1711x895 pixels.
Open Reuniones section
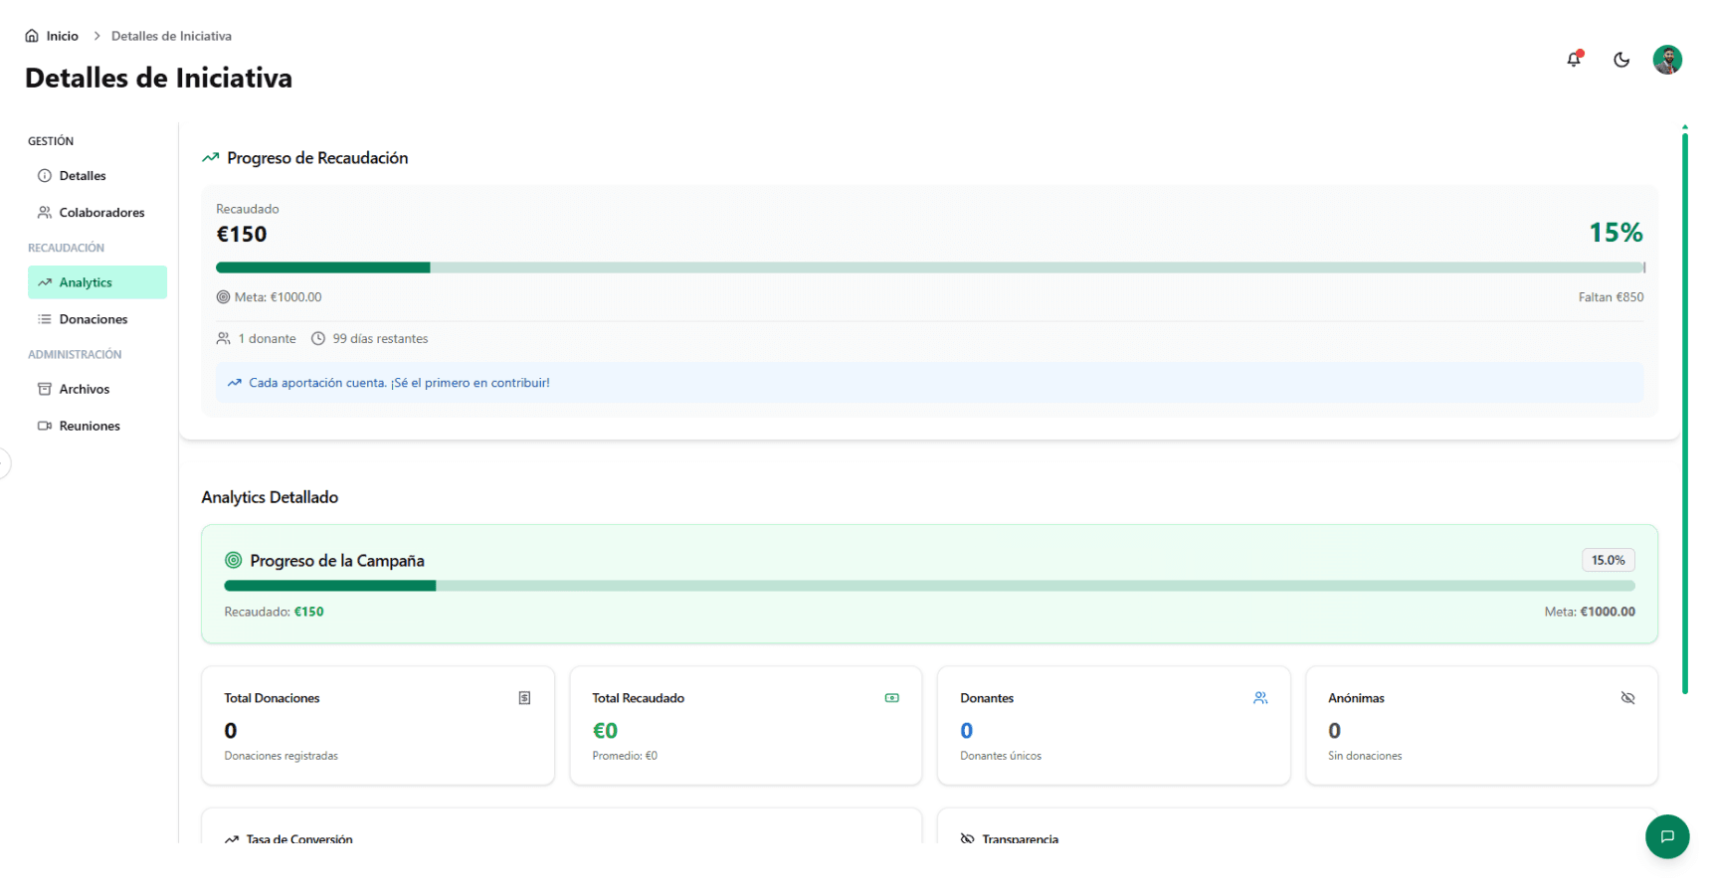(x=90, y=426)
